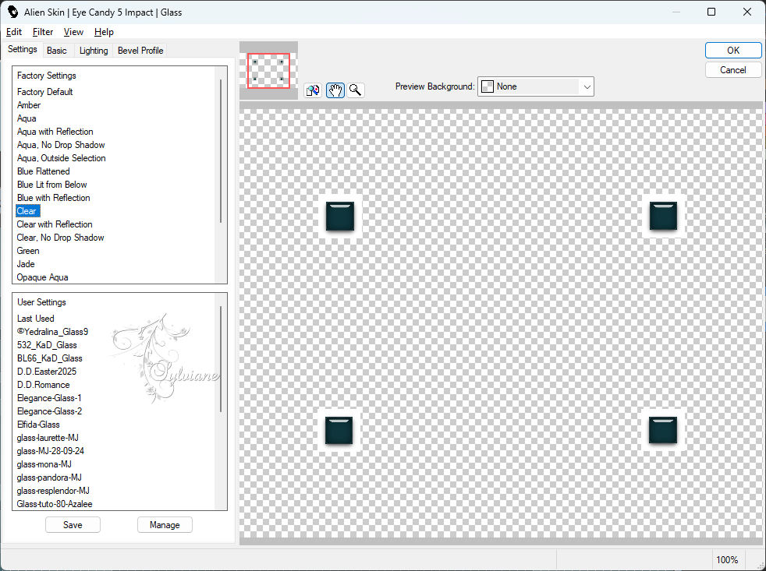Select Clear, No Drop Shadow preset
This screenshot has height=571, width=766.
pyautogui.click(x=61, y=237)
